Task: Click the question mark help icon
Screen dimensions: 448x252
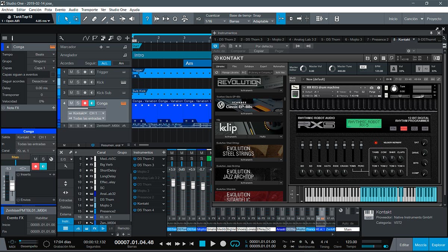Action: (x=147, y=18)
